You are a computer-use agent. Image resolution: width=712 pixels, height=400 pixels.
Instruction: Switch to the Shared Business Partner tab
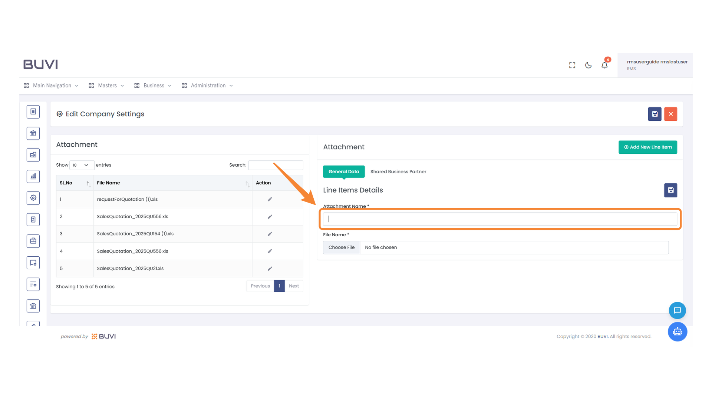pyautogui.click(x=398, y=171)
